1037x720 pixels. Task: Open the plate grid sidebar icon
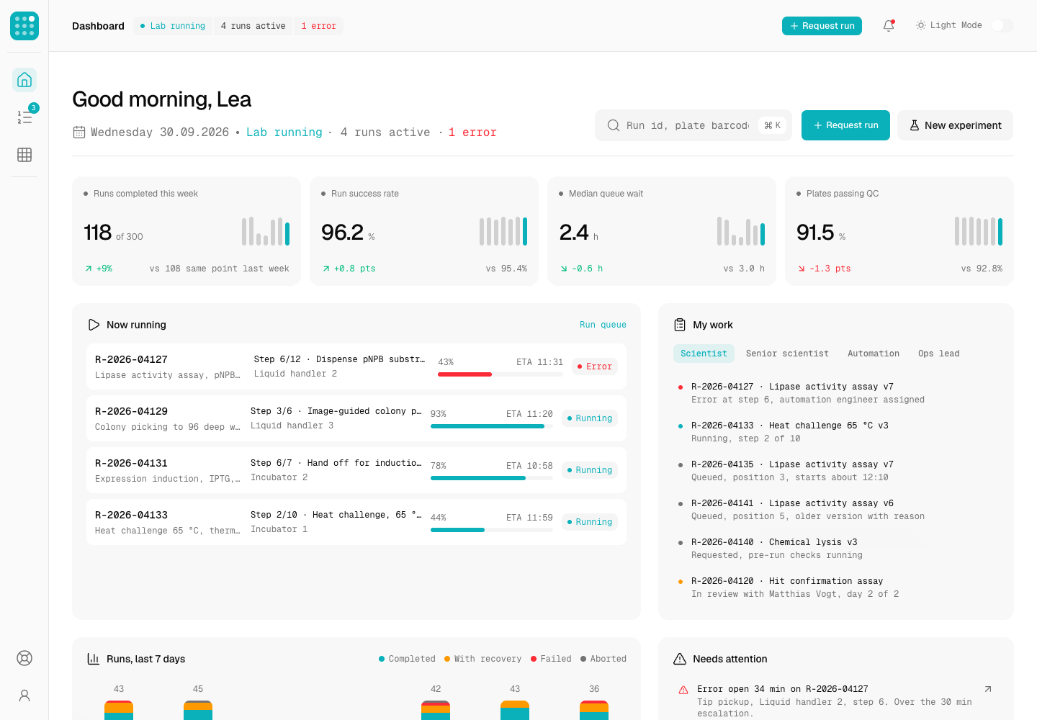pos(24,155)
